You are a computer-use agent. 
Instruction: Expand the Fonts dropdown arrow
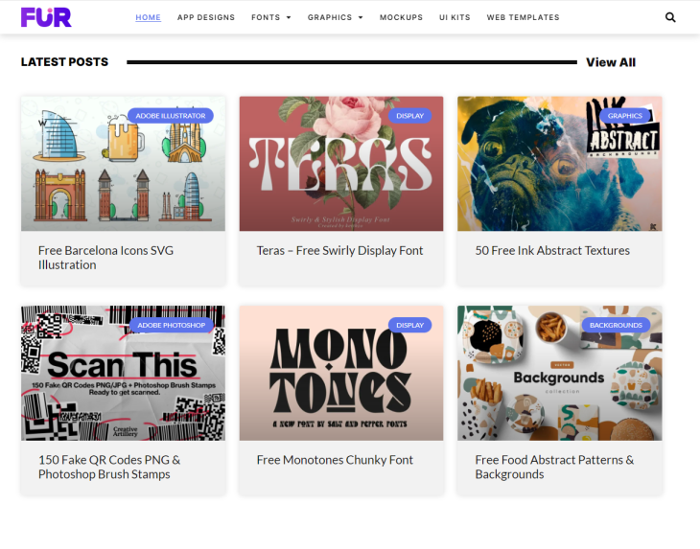(289, 17)
